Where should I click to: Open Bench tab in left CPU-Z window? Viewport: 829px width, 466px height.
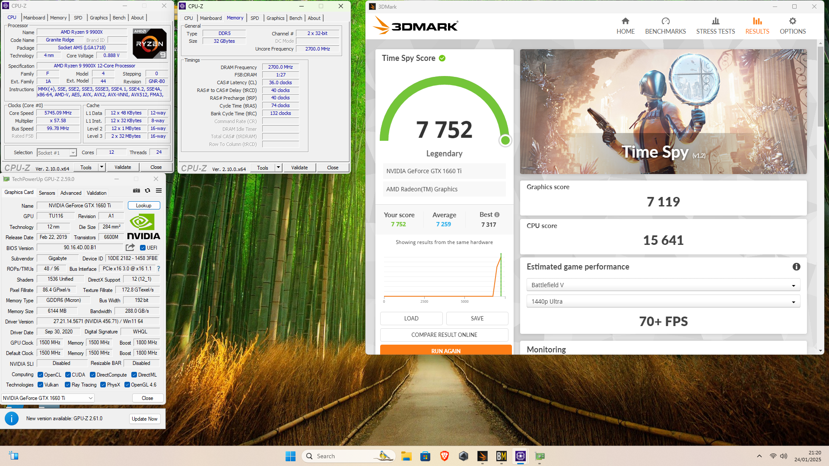pos(119,18)
